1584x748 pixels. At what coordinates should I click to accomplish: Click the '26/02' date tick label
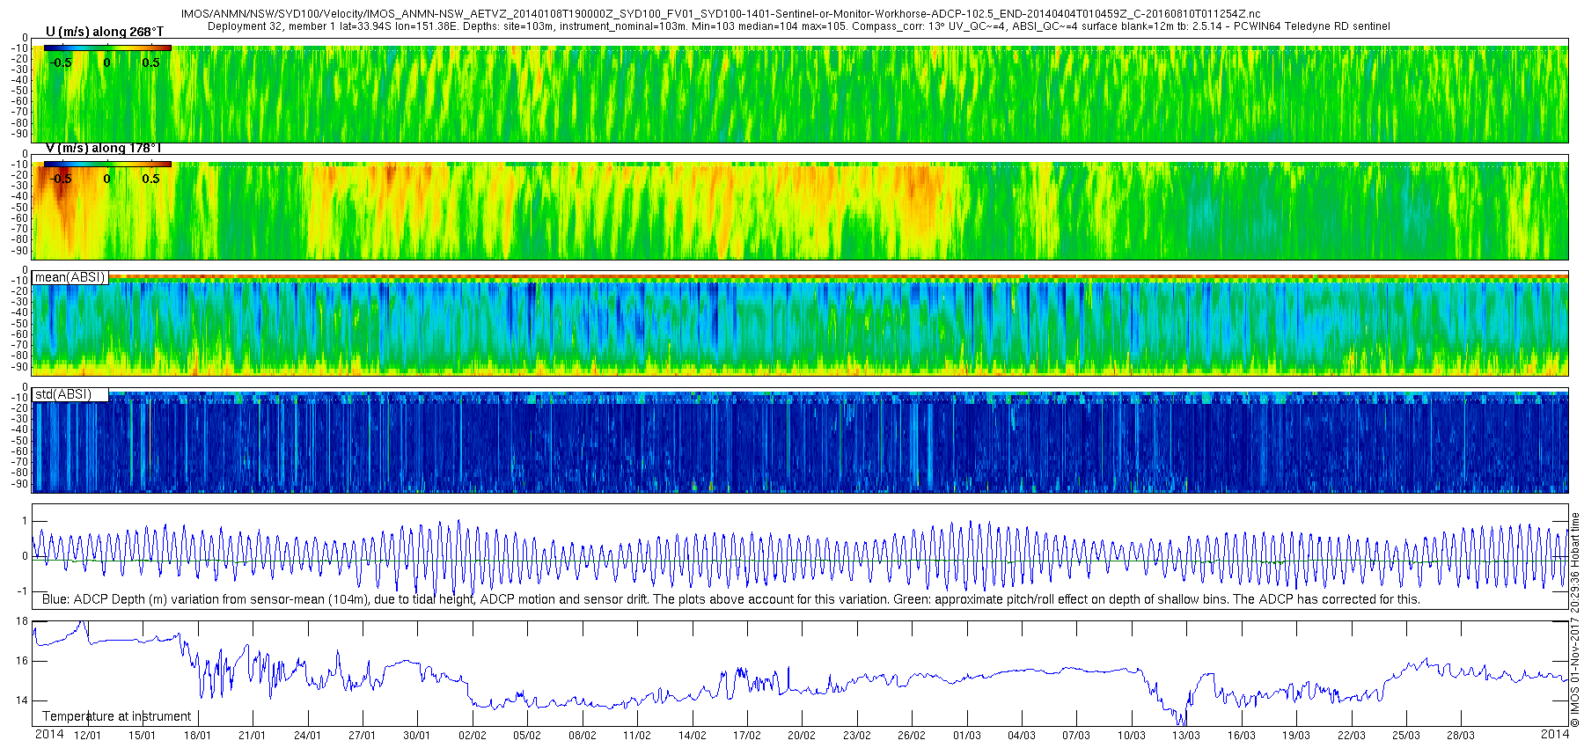pos(912,736)
